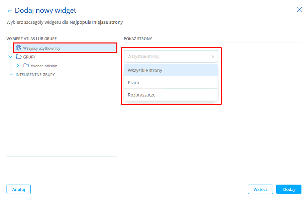Viewport: 308px width, 200px height.
Task: Go back using the Wstecz button
Action: (x=260, y=189)
